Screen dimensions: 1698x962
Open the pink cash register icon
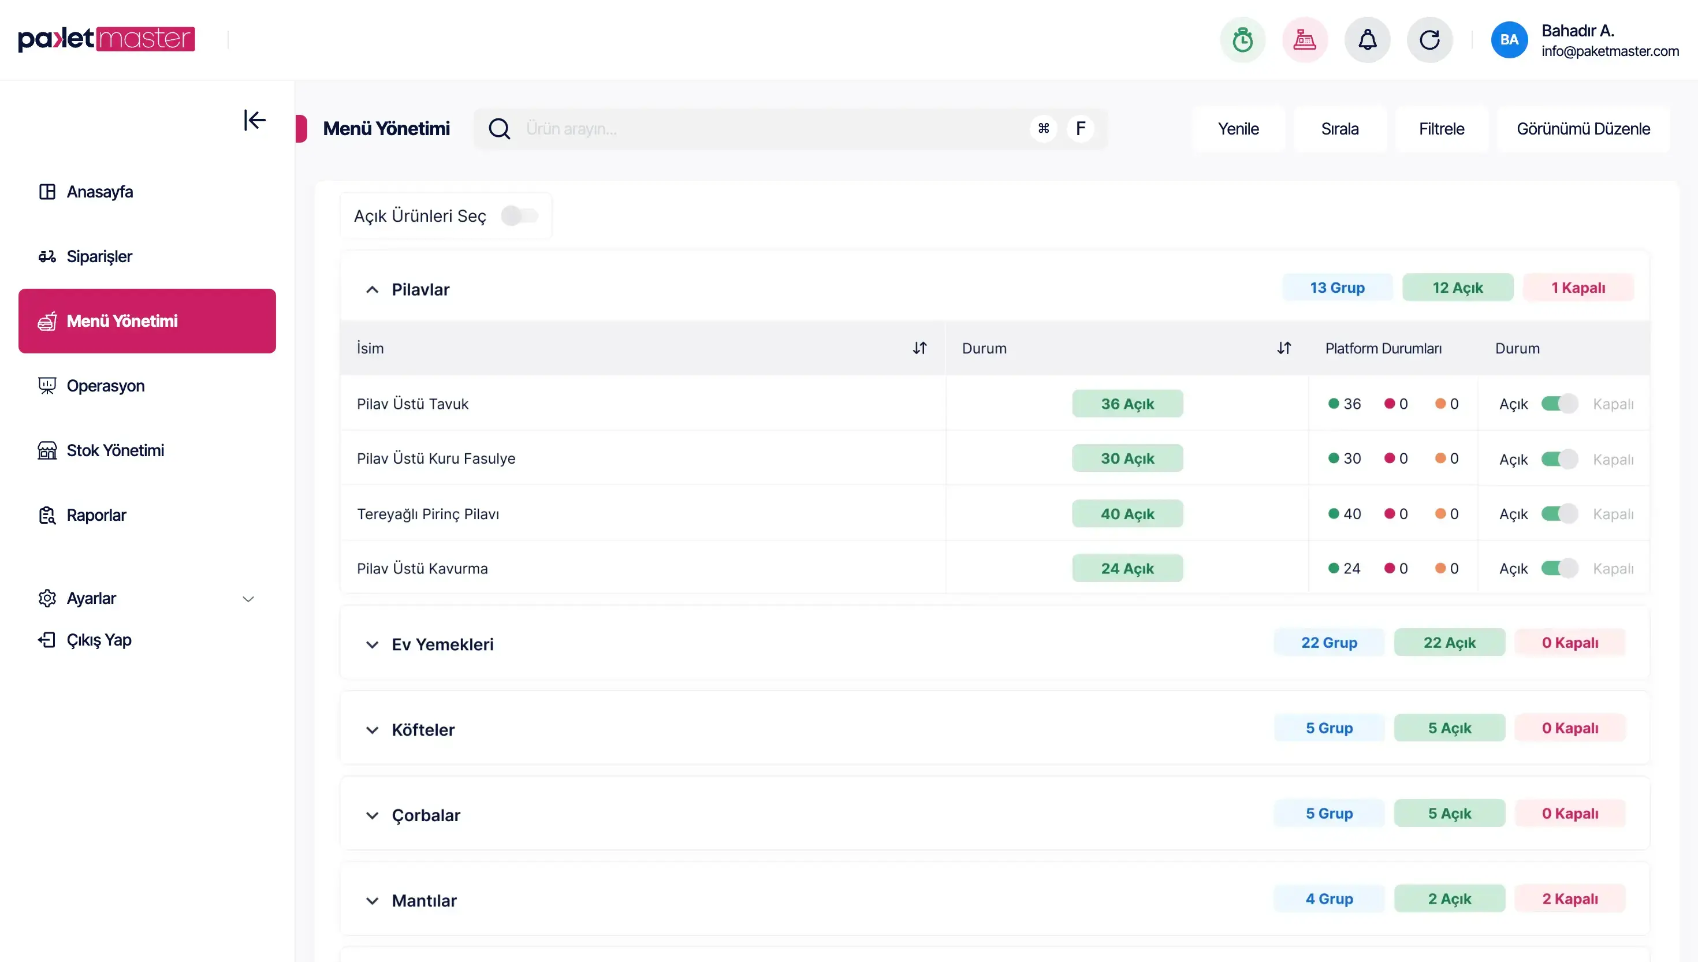tap(1304, 40)
